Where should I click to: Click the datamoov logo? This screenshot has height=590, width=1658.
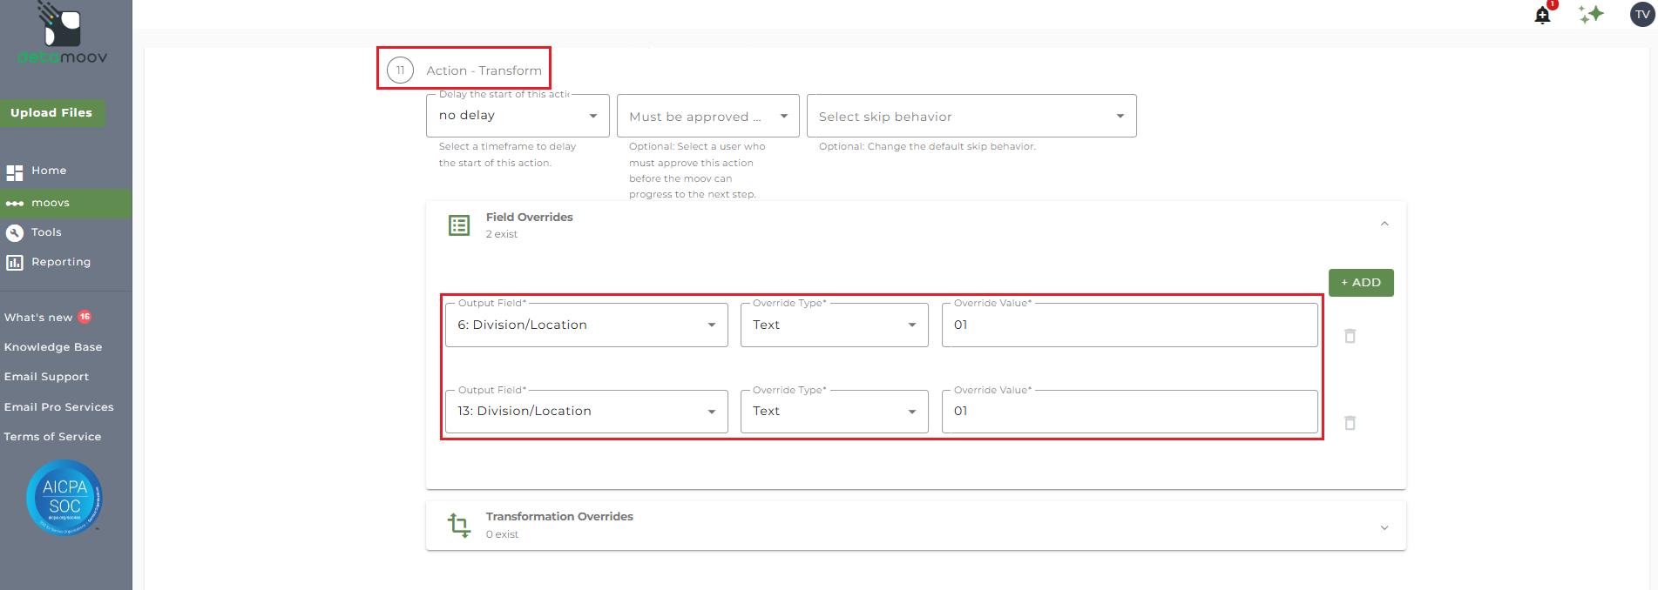point(63,35)
